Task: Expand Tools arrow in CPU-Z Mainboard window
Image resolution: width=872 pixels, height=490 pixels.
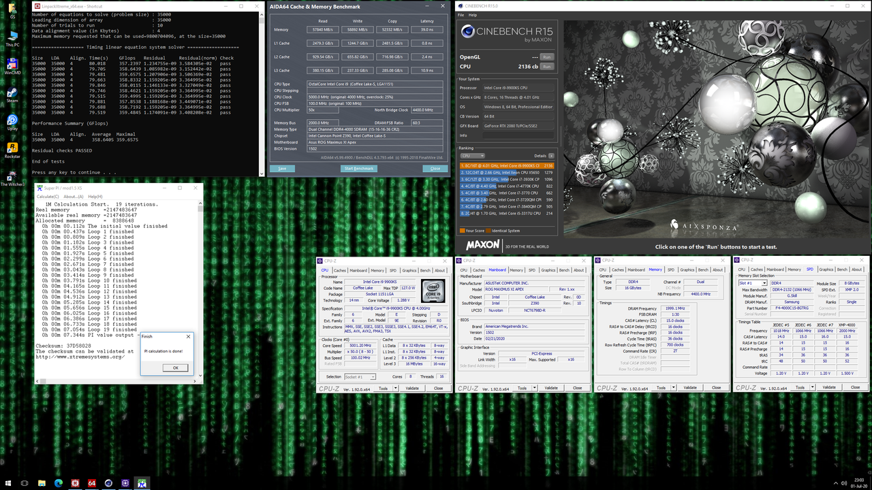Action: point(533,388)
